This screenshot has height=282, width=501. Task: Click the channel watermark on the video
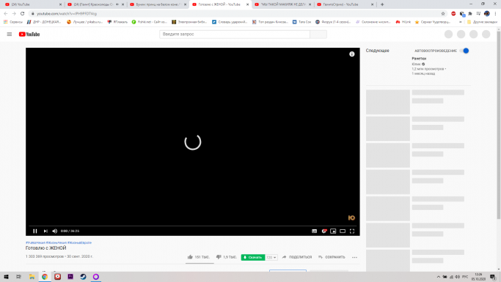(x=351, y=217)
